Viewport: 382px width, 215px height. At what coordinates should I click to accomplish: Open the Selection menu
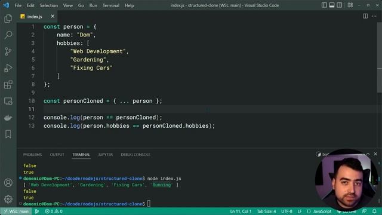click(x=49, y=5)
